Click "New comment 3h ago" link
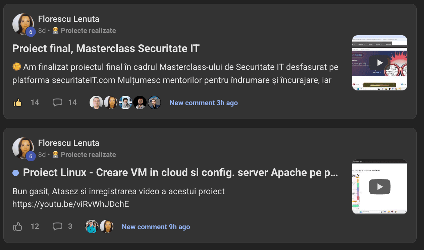The image size is (424, 250). [204, 103]
